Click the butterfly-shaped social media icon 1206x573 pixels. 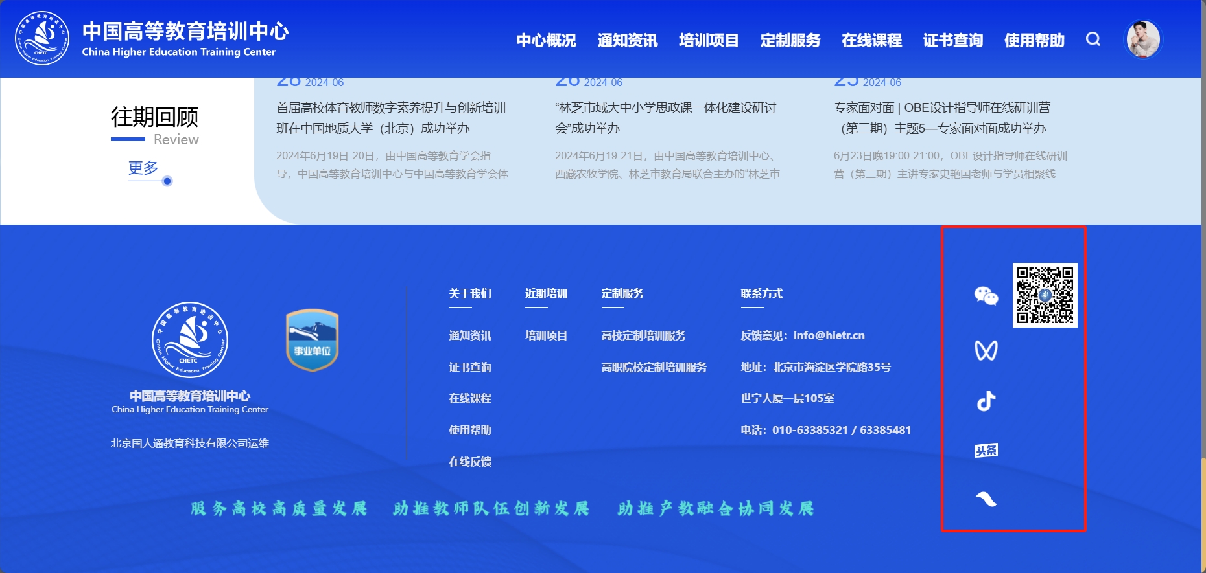coord(986,351)
